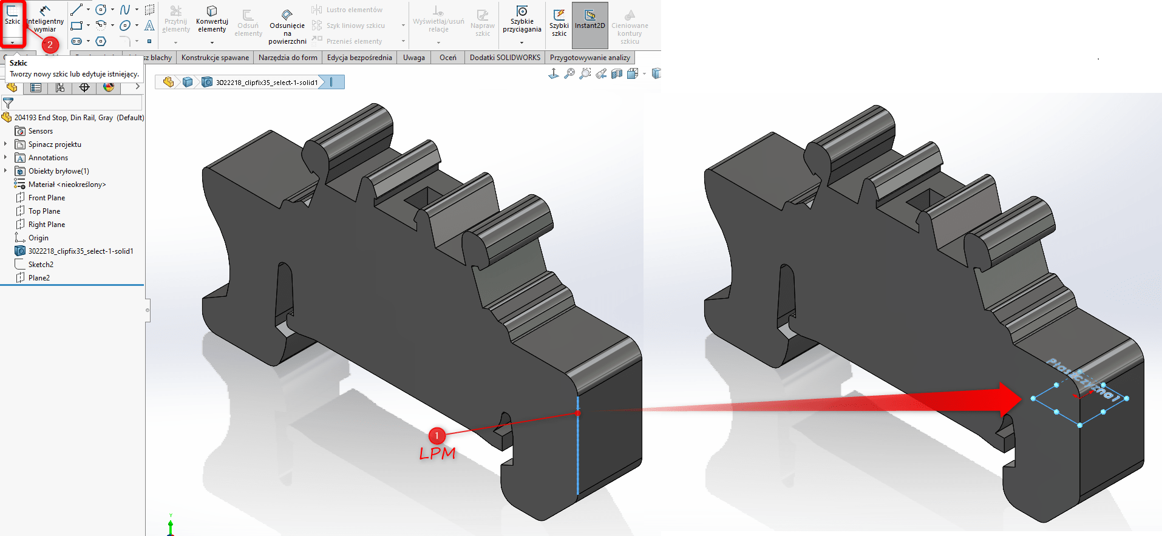The height and width of the screenshot is (536, 1162).
Task: Click the Szybki szkic tool
Action: 559,23
